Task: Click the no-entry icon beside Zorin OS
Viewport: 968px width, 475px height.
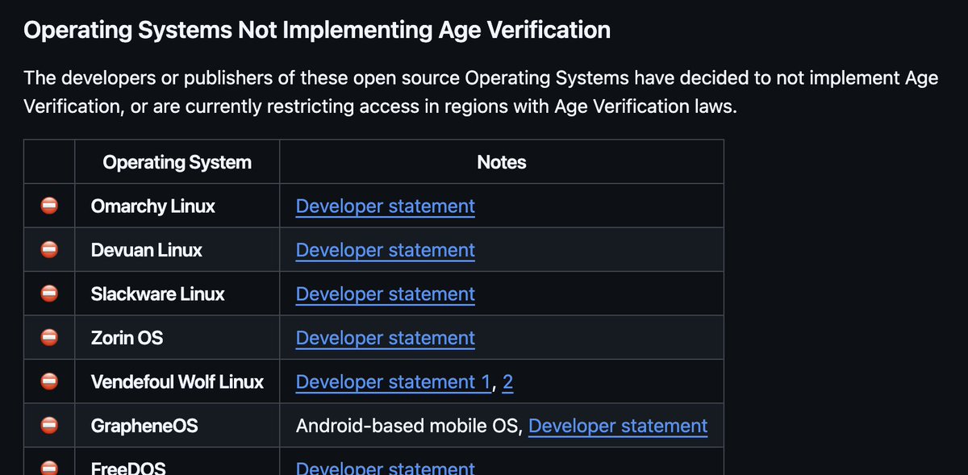Action: tap(49, 338)
